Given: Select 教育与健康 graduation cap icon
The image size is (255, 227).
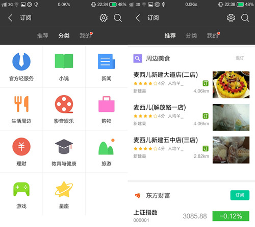Looking at the screenshot, I should tap(64, 147).
